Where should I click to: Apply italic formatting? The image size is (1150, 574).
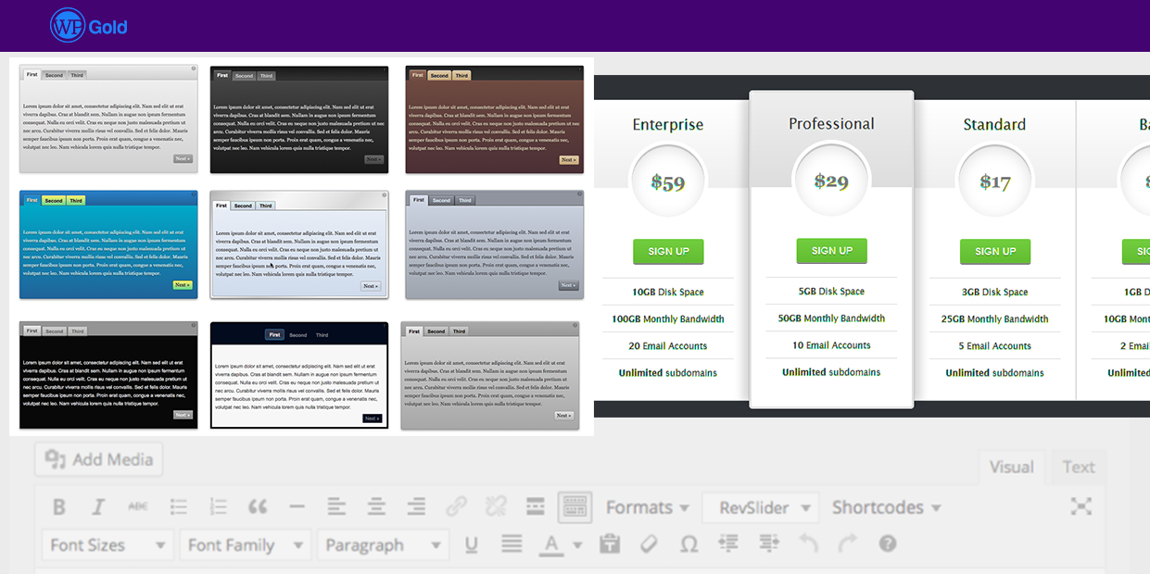tap(98, 507)
